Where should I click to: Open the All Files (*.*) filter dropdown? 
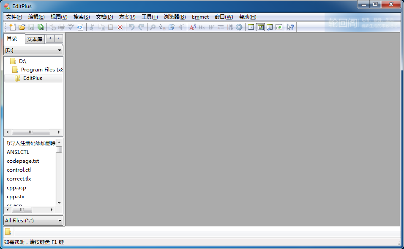[x=33, y=221]
